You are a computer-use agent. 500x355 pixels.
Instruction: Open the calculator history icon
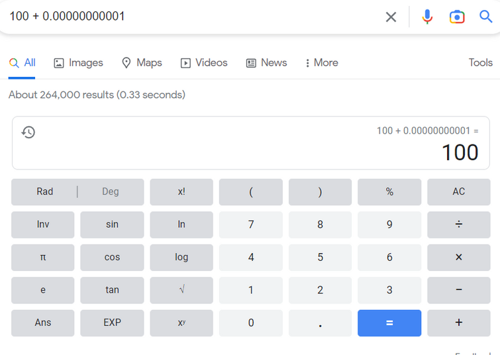click(x=28, y=132)
